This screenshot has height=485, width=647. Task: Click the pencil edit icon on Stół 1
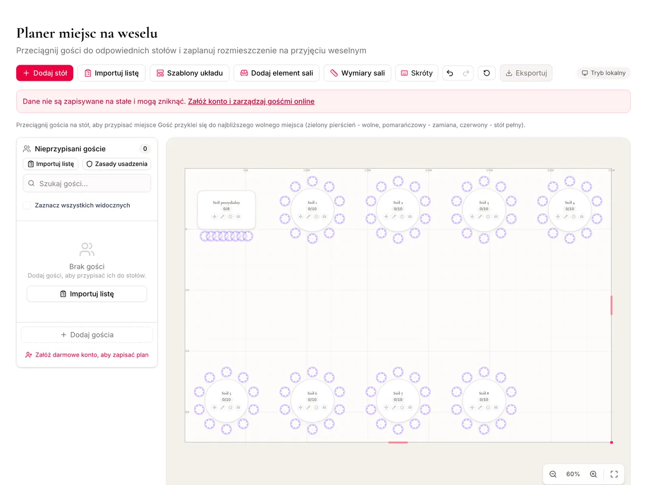308,217
